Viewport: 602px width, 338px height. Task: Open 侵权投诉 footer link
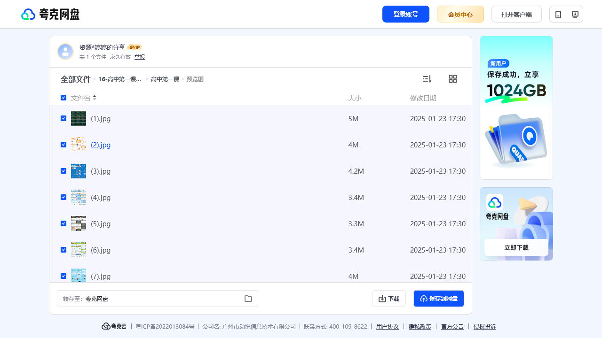click(485, 327)
